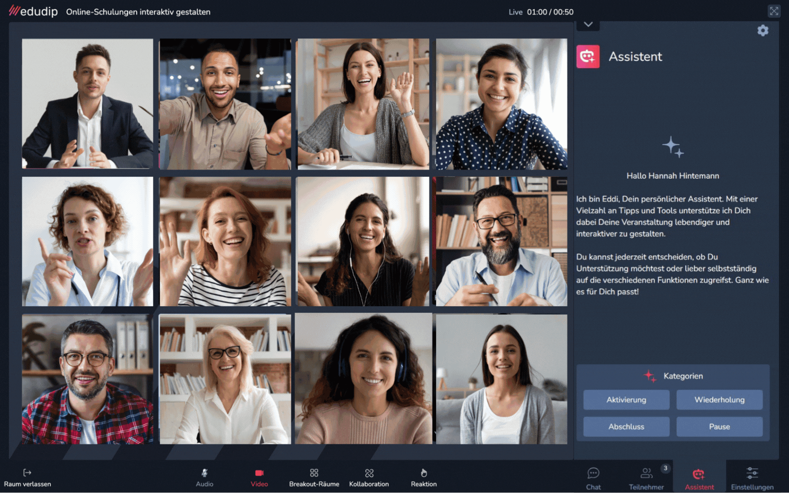Collapse panel with the chevron-down arrow
The image size is (789, 493).
point(588,25)
